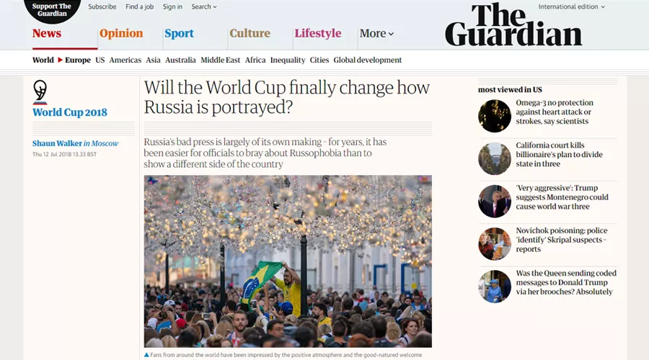Click the World Cup 2018 trophy icon
This screenshot has height=360, width=649.
(x=40, y=91)
